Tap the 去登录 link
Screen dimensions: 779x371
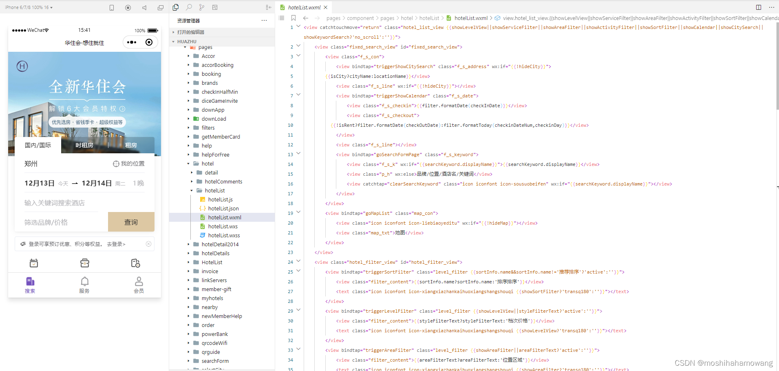pos(116,244)
